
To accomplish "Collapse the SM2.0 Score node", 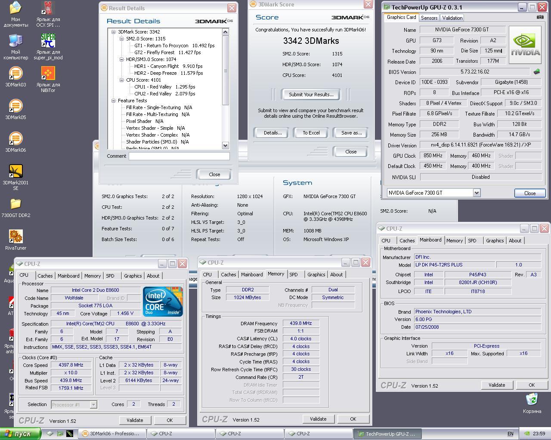I will [122, 39].
